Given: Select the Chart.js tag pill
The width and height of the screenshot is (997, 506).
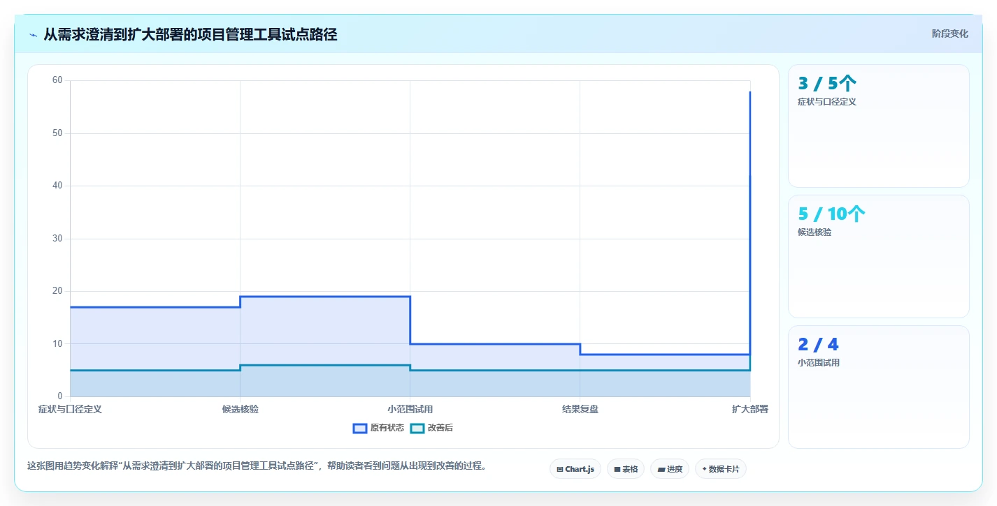Looking at the screenshot, I should tap(575, 469).
